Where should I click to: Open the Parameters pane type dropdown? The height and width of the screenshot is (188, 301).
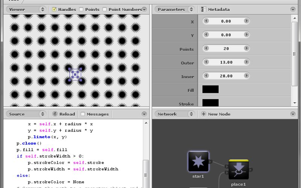pyautogui.click(x=175, y=9)
